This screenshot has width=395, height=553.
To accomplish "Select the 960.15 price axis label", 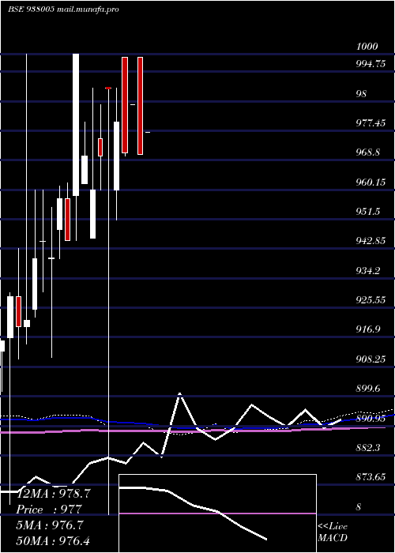I will (371, 182).
